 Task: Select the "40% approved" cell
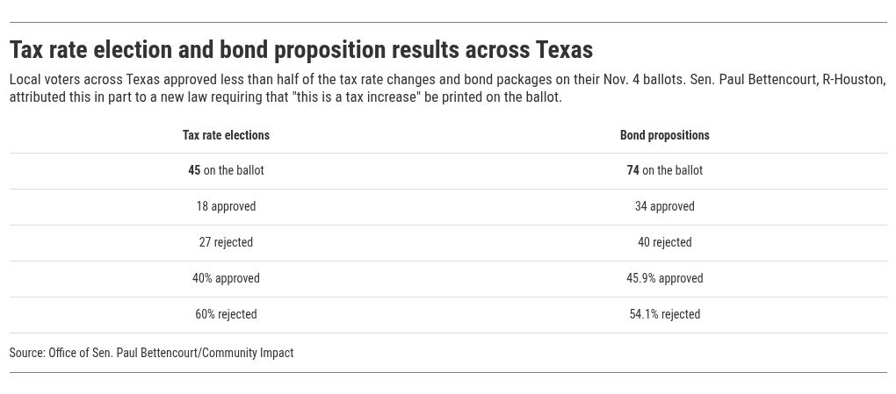pos(226,278)
